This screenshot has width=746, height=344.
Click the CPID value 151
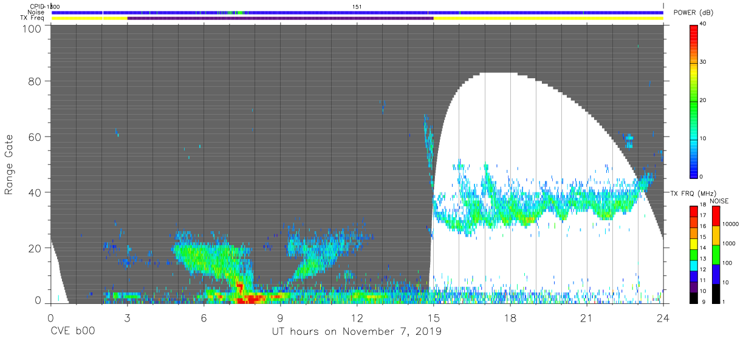click(357, 6)
